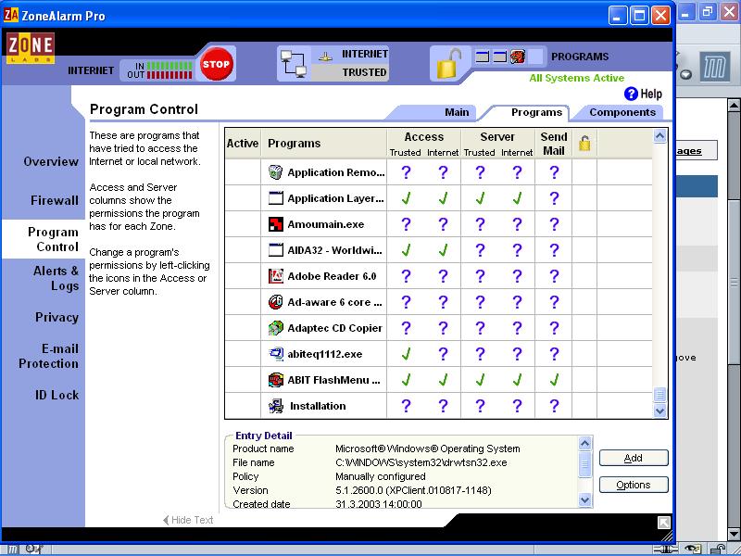Open the Privacy section
This screenshot has height=556, width=741.
(57, 317)
